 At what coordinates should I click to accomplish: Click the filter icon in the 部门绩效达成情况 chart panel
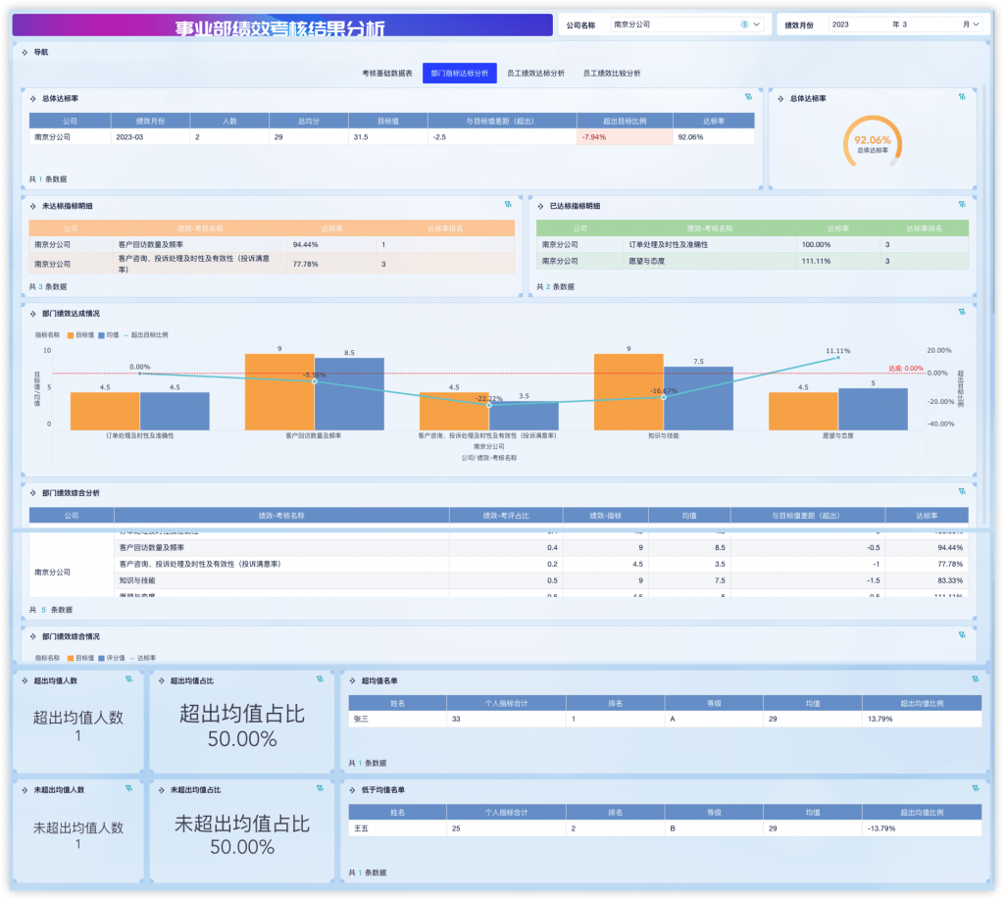(x=962, y=313)
